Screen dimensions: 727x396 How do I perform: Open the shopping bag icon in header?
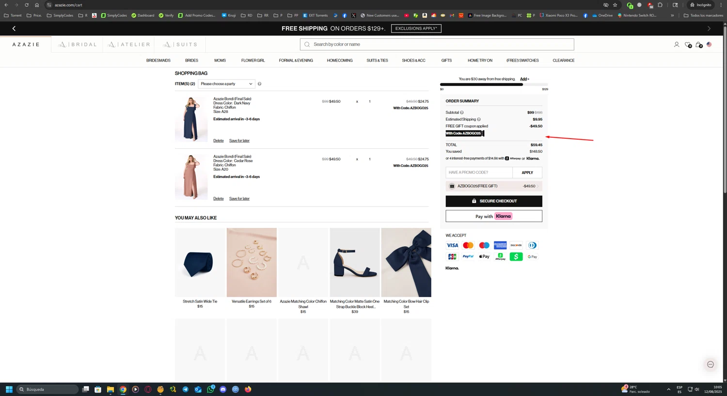click(x=698, y=45)
